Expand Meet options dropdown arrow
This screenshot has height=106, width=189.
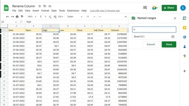coord(158,8)
